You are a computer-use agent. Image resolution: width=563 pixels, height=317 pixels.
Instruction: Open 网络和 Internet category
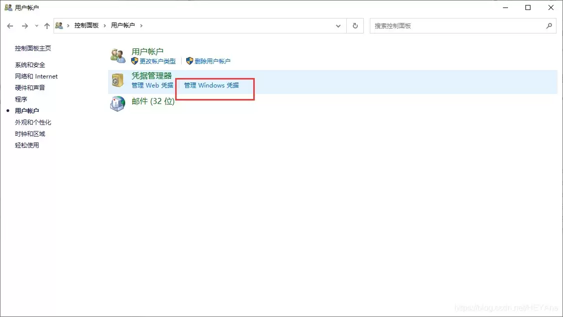tap(36, 76)
